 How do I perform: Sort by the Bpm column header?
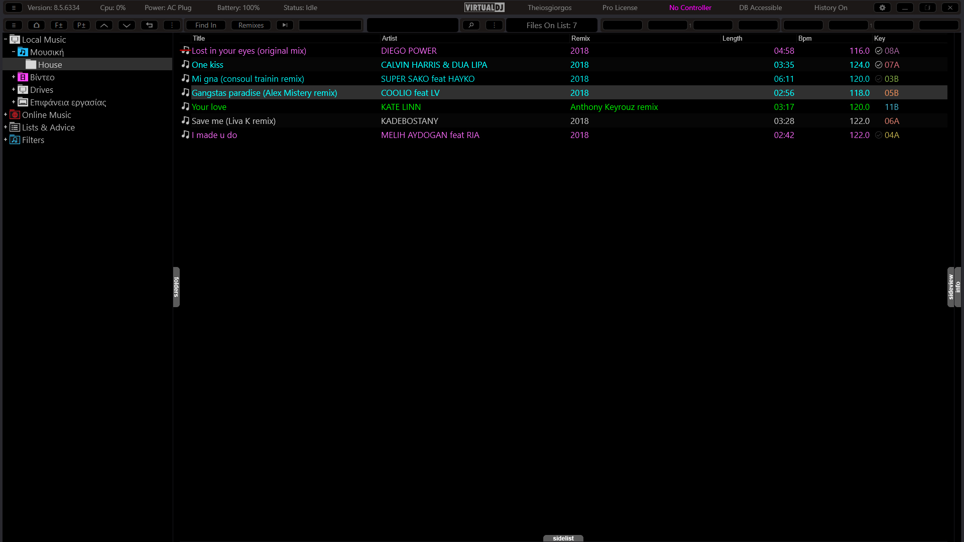click(805, 38)
